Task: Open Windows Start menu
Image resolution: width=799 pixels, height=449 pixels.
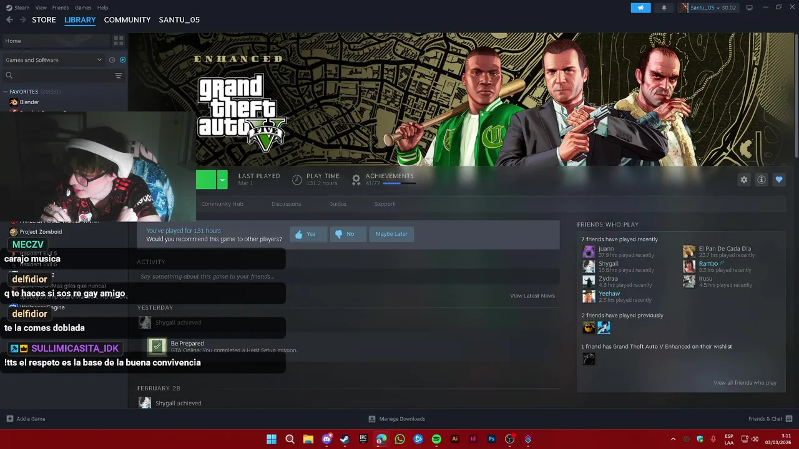Action: [x=272, y=439]
